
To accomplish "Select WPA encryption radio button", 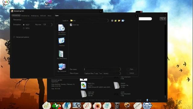I will (x=24, y=28).
